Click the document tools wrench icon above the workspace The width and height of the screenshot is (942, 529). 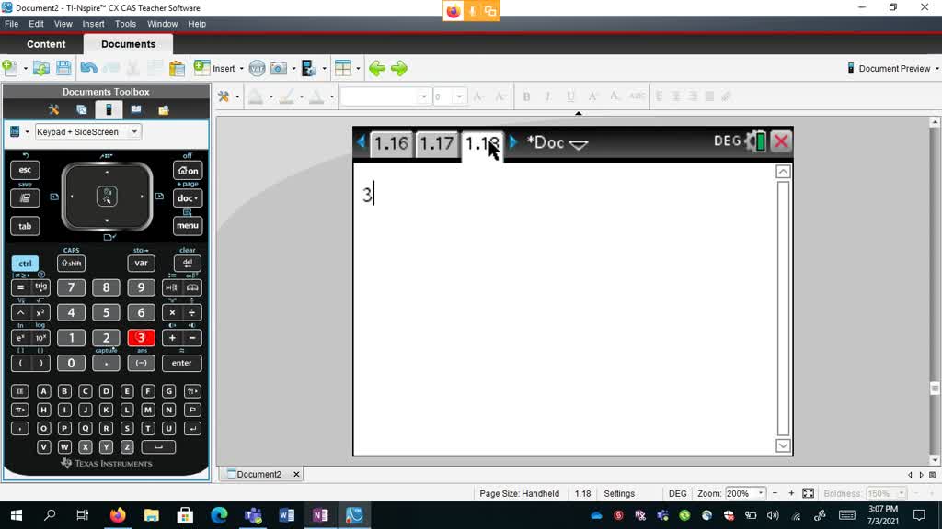224,96
